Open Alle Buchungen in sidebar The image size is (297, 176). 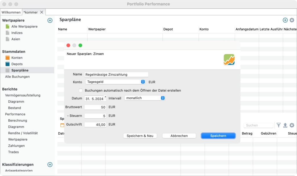(17, 76)
